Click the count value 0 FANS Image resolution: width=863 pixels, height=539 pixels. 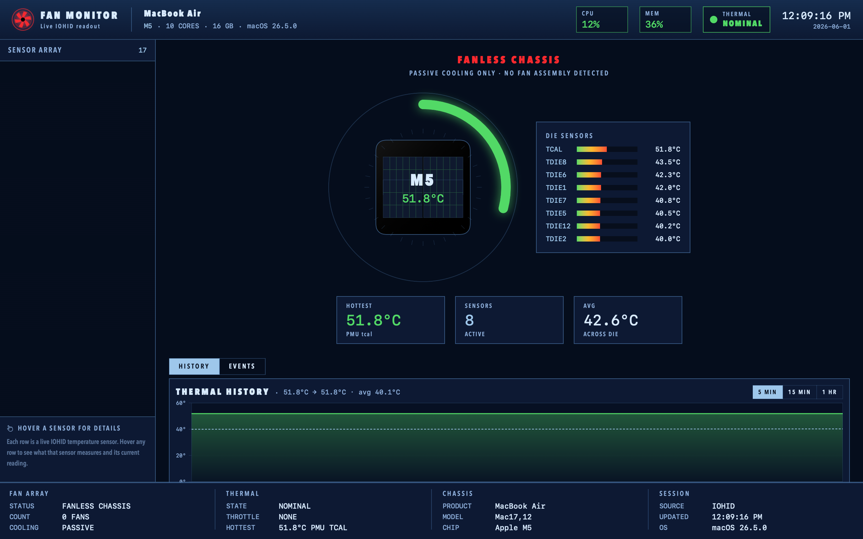click(76, 517)
